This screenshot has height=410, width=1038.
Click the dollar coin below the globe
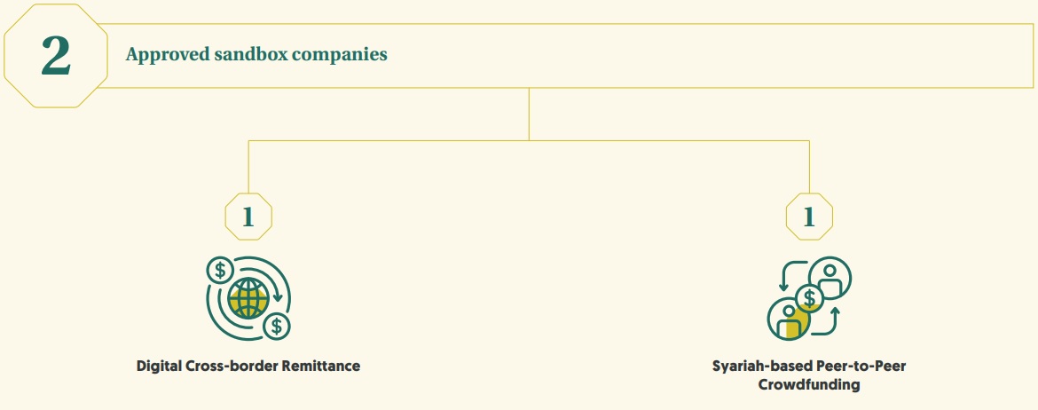point(277,326)
